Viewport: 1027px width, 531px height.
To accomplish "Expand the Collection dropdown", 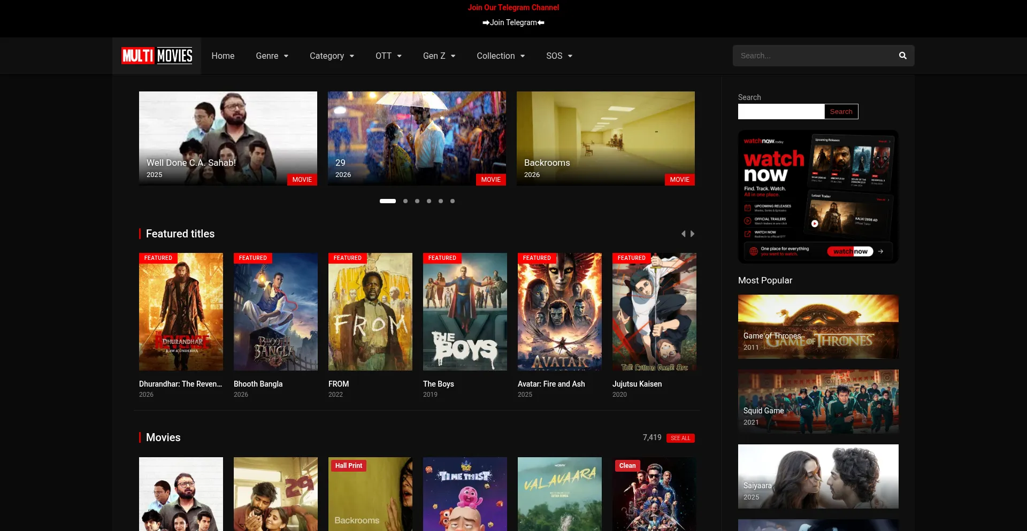I will (x=501, y=56).
